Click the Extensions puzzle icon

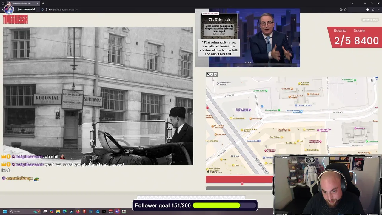[373, 10]
